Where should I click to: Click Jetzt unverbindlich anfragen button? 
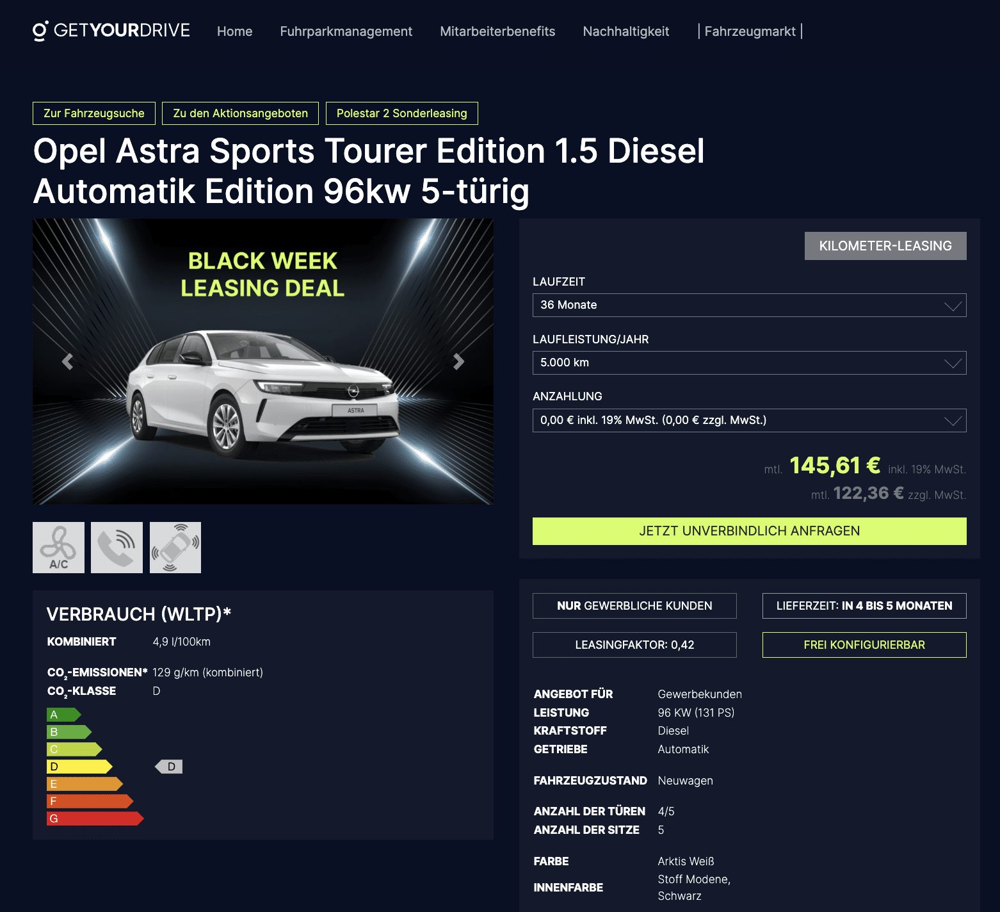pyautogui.click(x=750, y=531)
